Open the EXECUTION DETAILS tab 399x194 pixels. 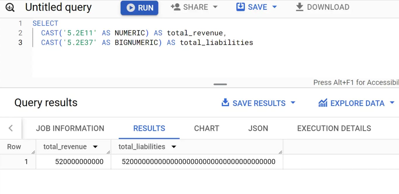pyautogui.click(x=334, y=128)
